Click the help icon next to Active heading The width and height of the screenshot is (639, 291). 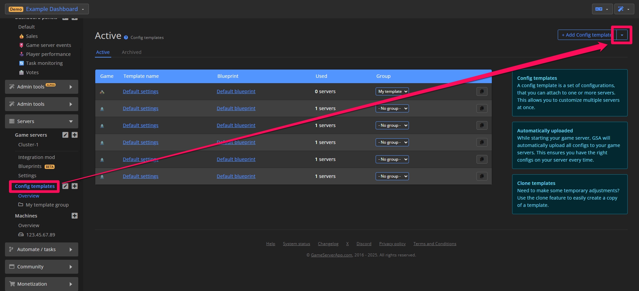click(126, 38)
